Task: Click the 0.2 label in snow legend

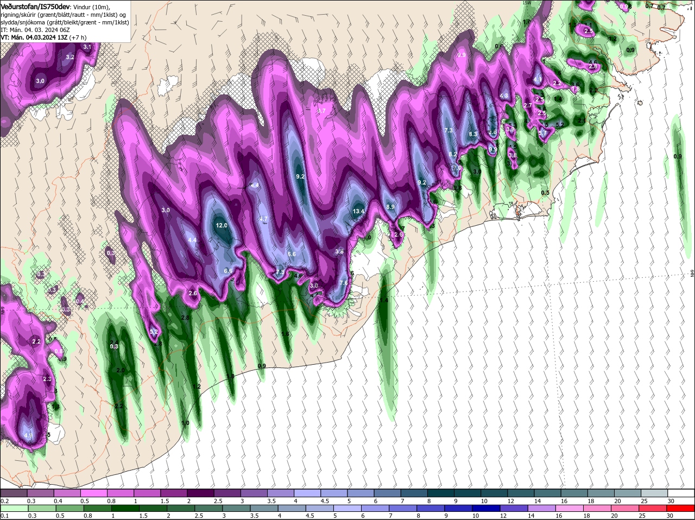Action: click(x=5, y=501)
